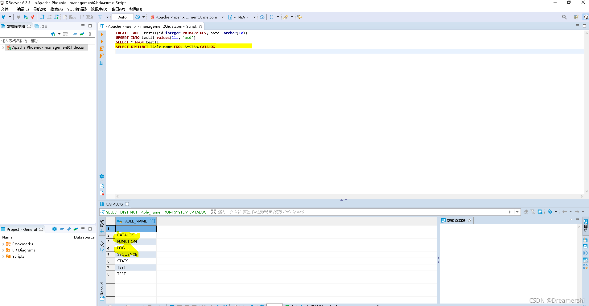This screenshot has height=306, width=589.
Task: Click the transaction log clock icon
Action: (138, 17)
